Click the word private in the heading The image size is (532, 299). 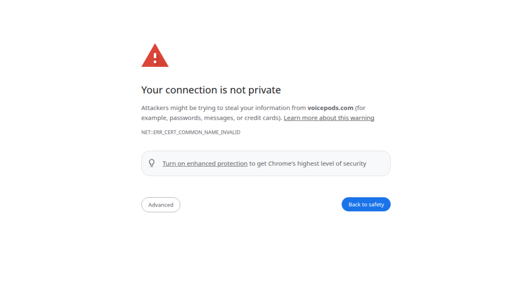click(265, 90)
